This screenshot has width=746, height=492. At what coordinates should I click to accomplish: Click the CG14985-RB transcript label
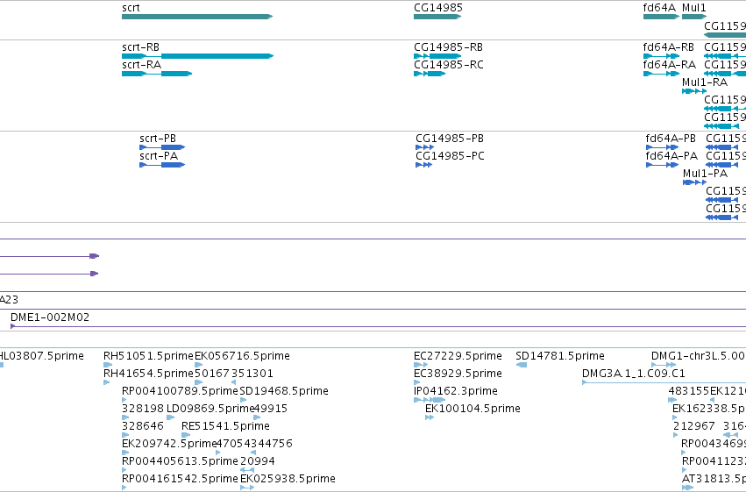coord(448,47)
